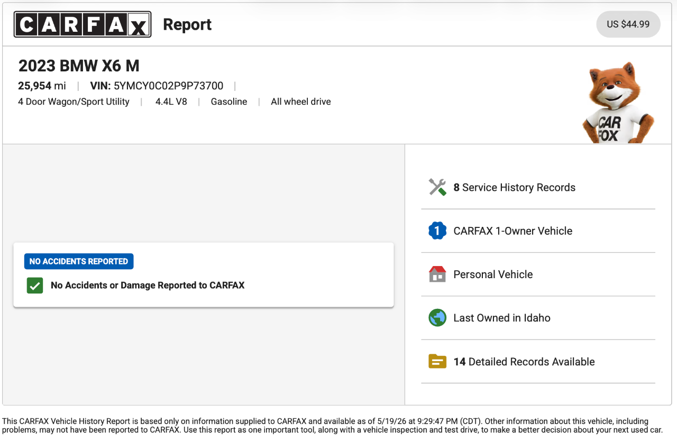The width and height of the screenshot is (677, 440).
Task: Click the NO ACCIDENTS REPORTED blue badge
Action: pos(79,261)
